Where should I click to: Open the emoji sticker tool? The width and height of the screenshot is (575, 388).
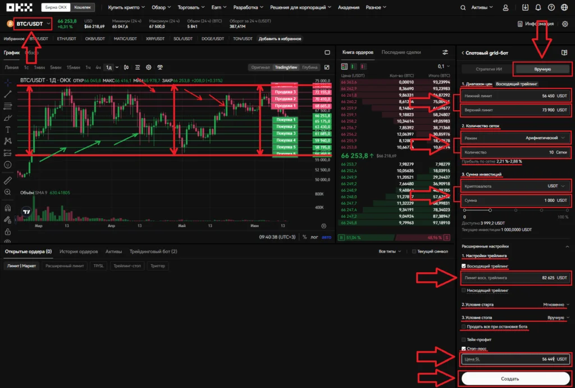click(x=8, y=165)
